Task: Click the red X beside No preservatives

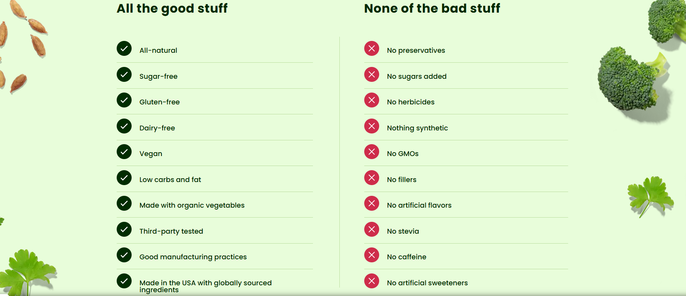Action: (372, 49)
